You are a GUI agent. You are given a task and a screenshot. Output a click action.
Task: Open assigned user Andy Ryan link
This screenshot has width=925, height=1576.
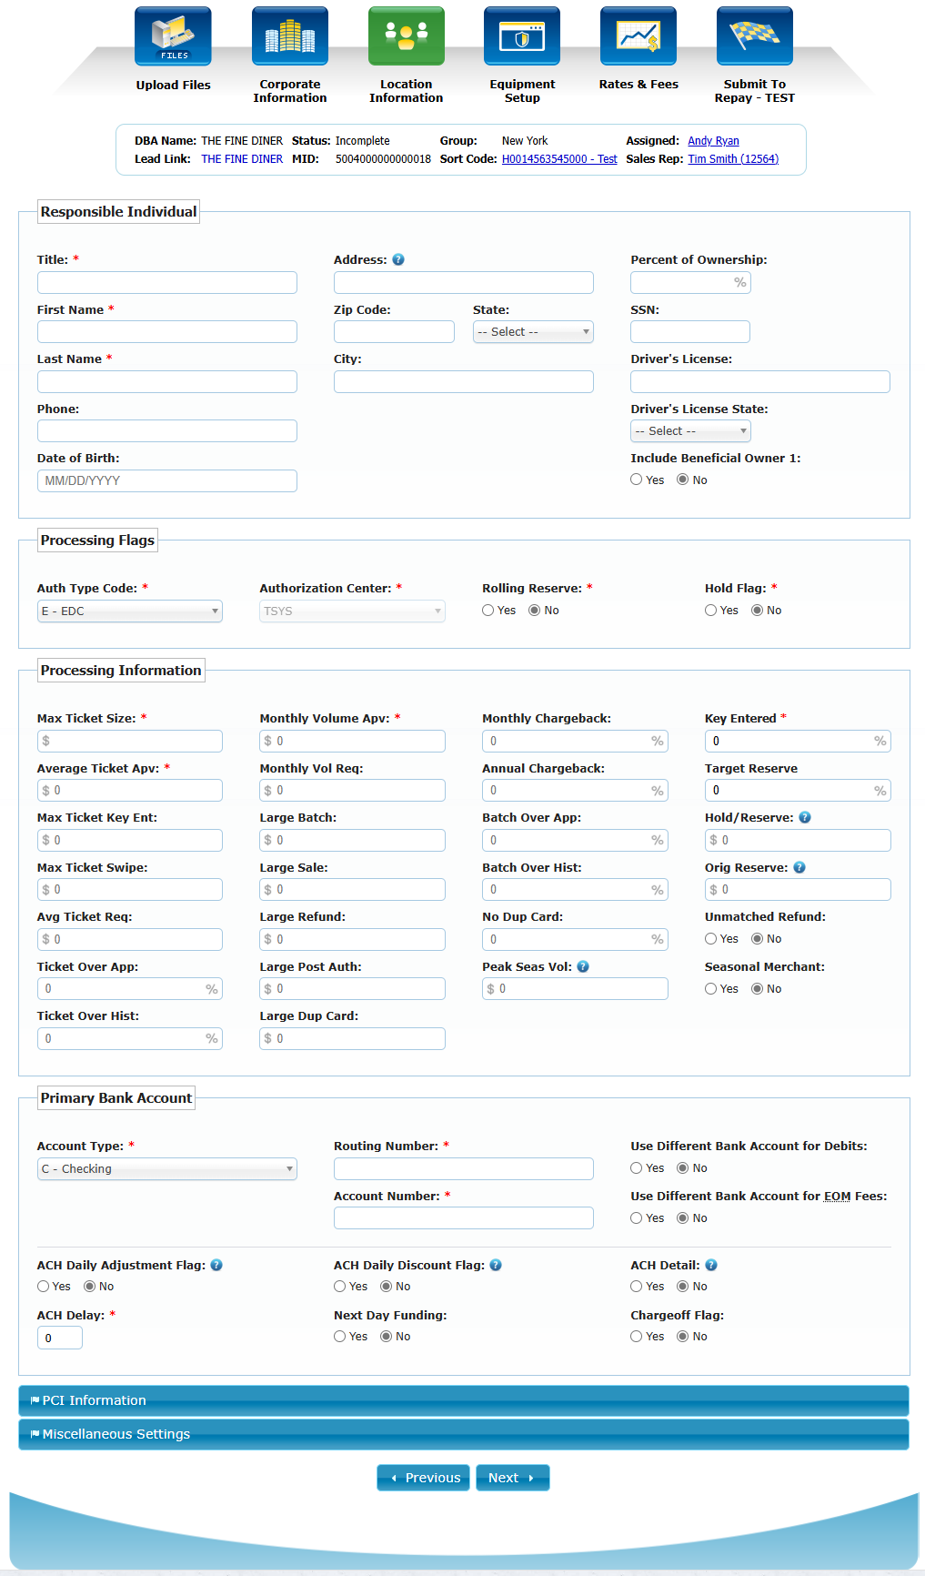pyautogui.click(x=713, y=141)
